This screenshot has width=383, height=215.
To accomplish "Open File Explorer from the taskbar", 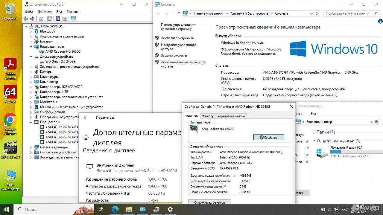I will [x=129, y=209].
